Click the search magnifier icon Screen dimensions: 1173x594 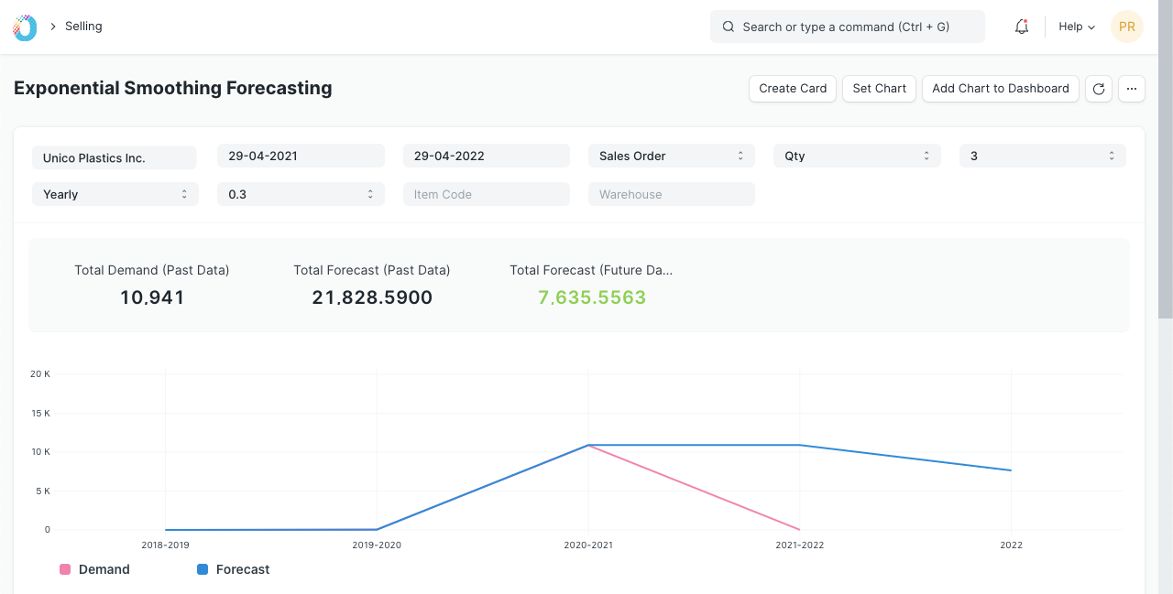[x=729, y=27]
